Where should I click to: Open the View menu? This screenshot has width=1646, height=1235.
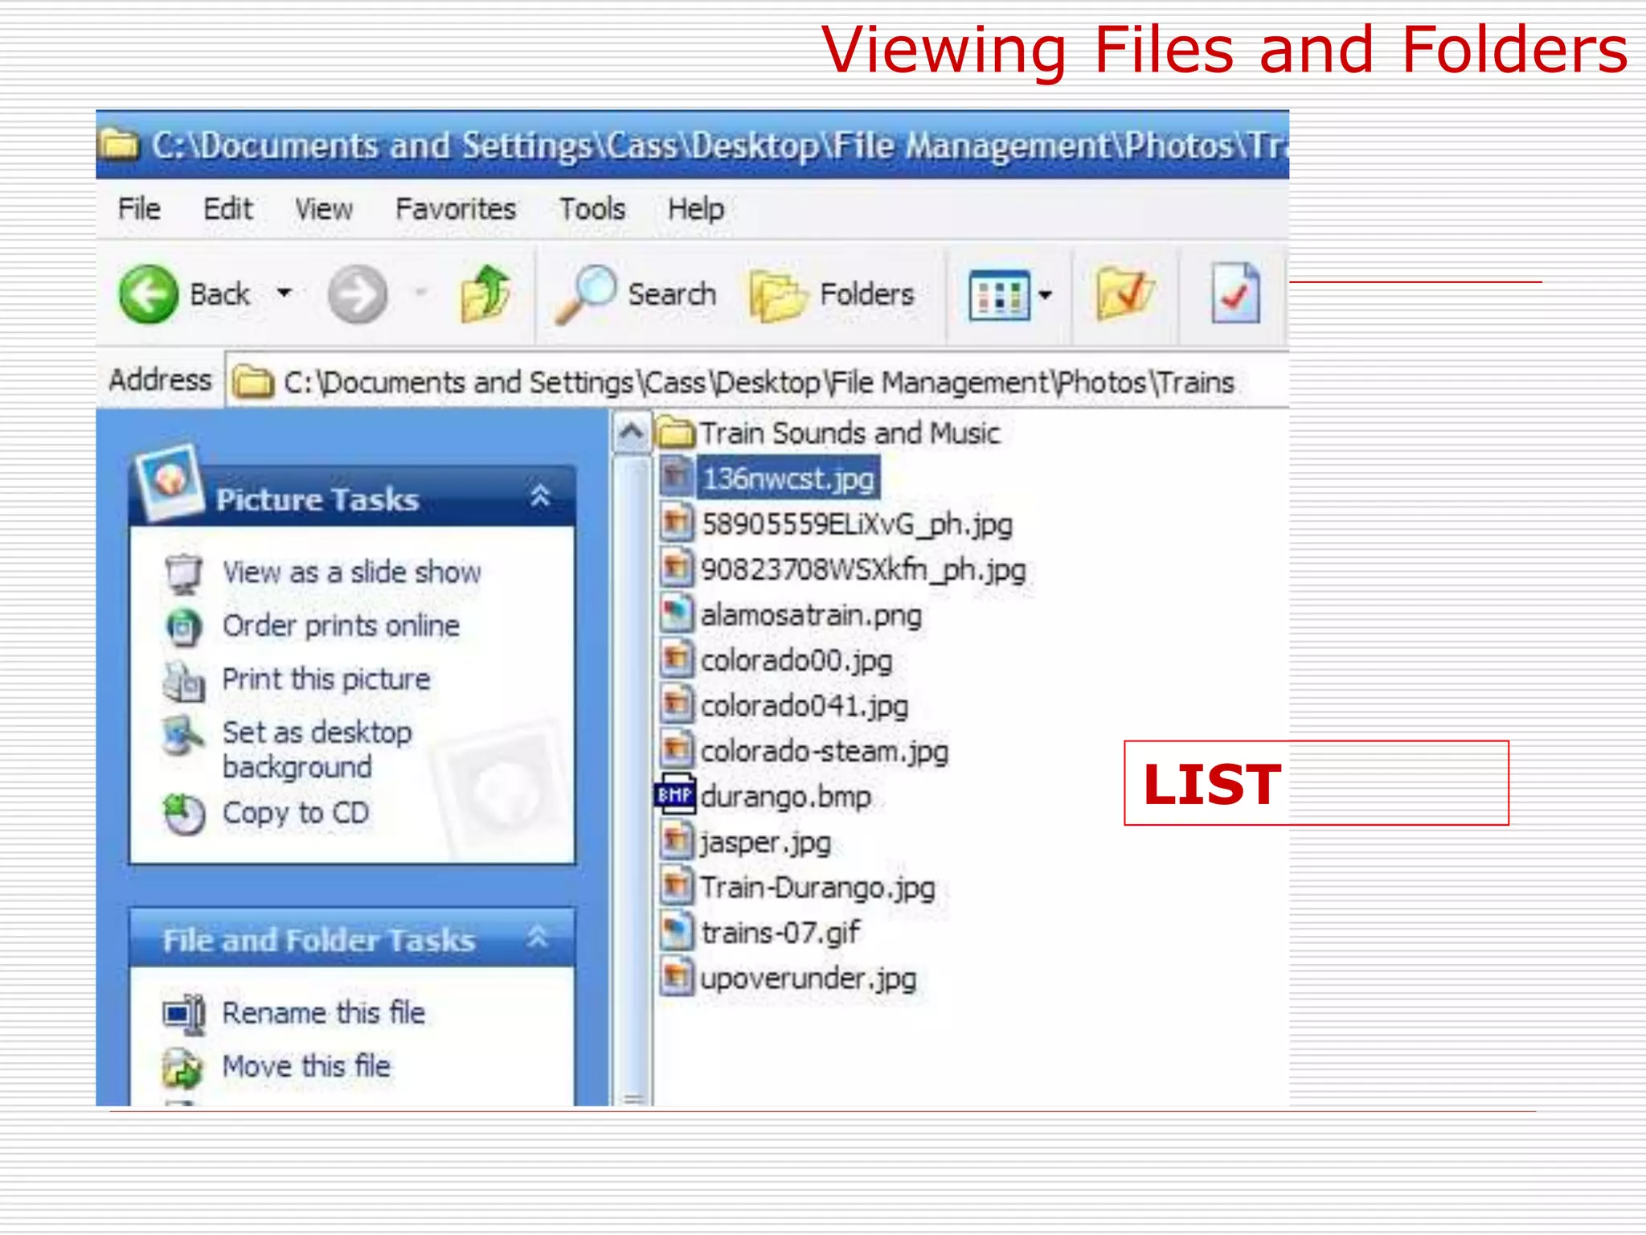(x=323, y=209)
